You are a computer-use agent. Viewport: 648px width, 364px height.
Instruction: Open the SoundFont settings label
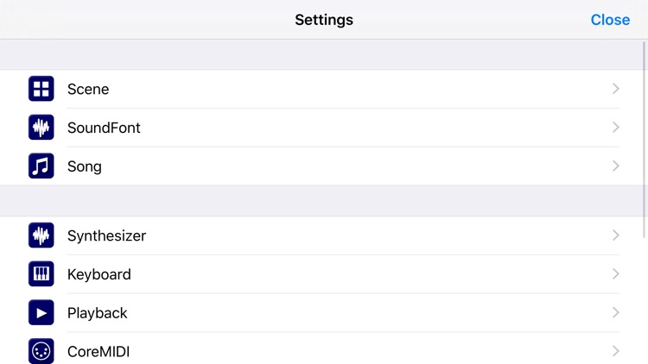tap(104, 128)
